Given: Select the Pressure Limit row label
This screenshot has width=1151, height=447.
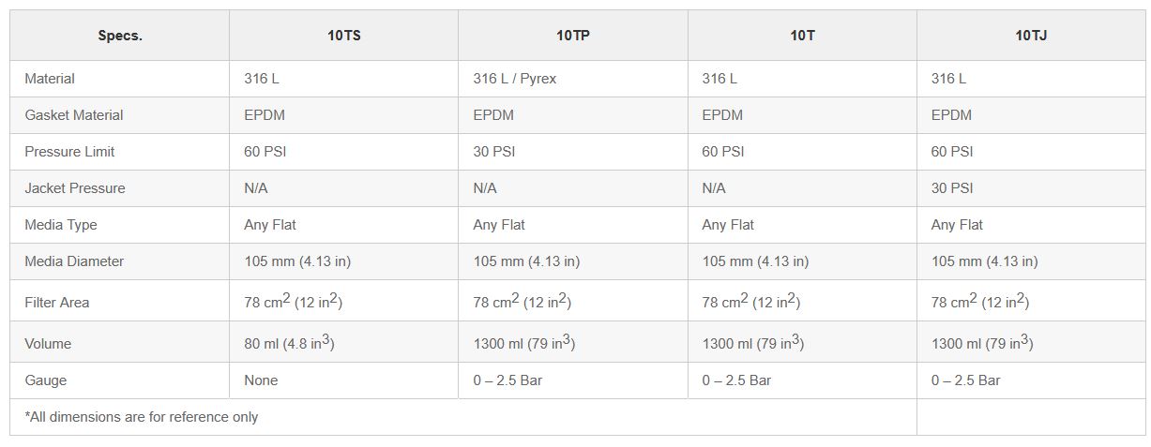Looking at the screenshot, I should tap(69, 152).
